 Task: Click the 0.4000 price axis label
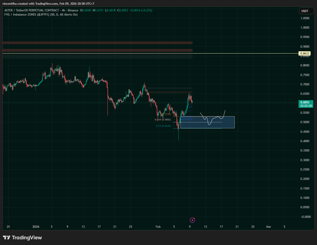point(305,141)
